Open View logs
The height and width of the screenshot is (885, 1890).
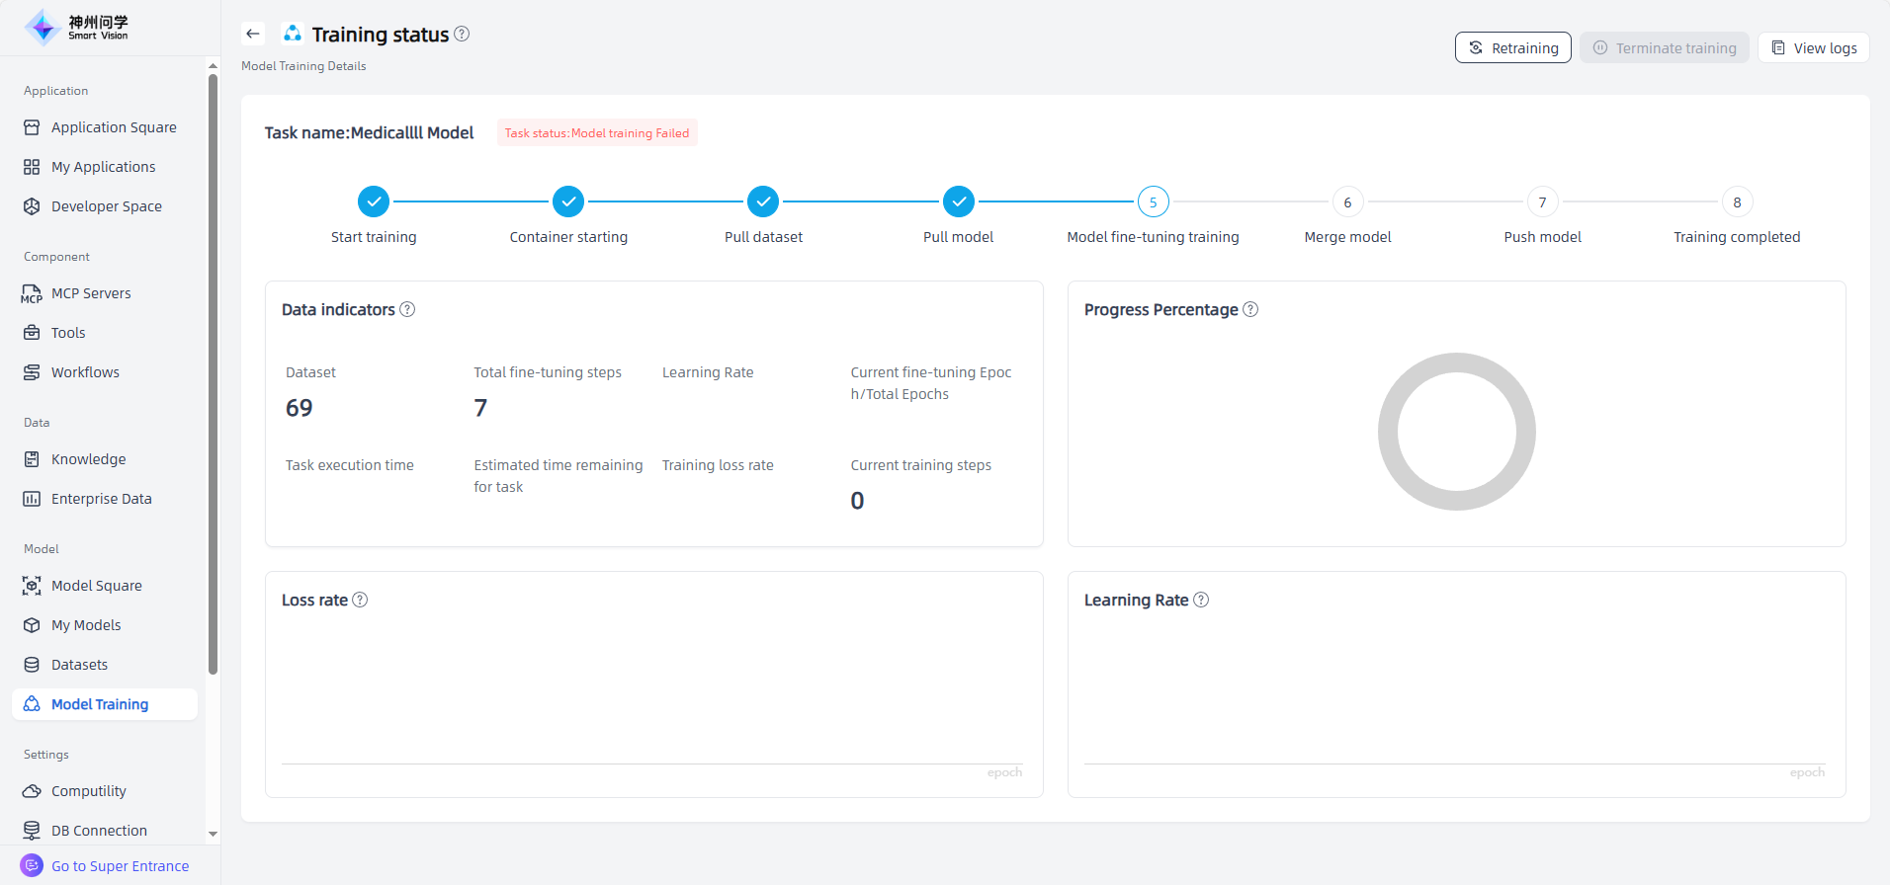pos(1813,47)
